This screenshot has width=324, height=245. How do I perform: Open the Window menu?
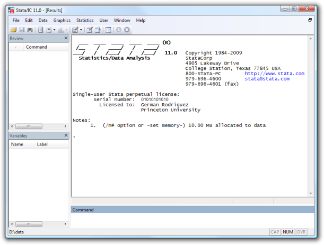point(122,20)
